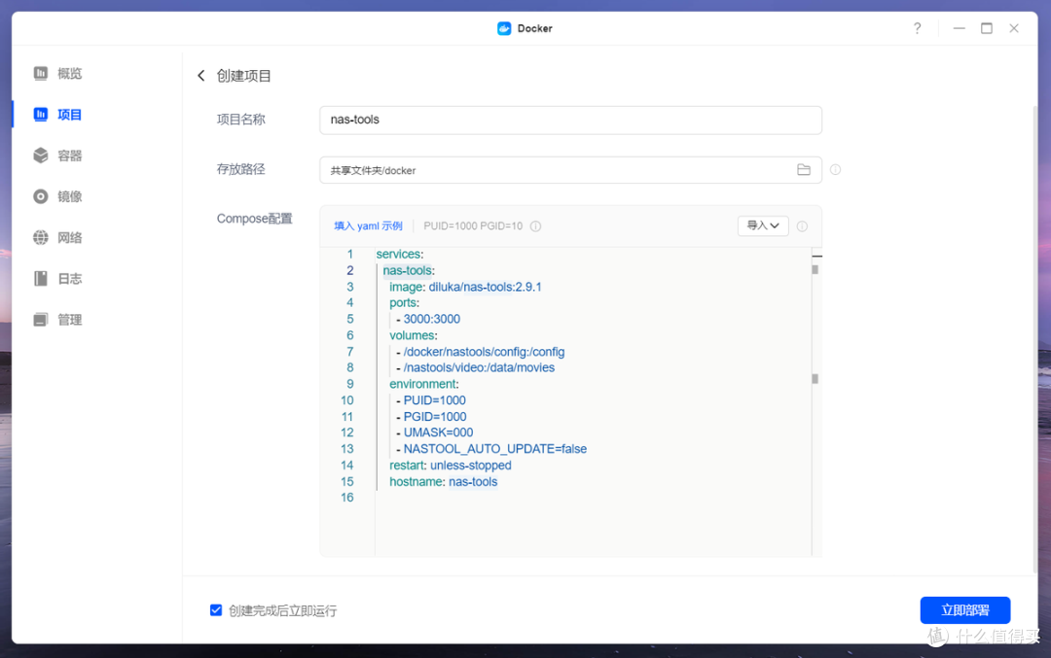Click the line 'image: diluka/nas-tools:2.9.1'
This screenshot has height=658, width=1051.
tap(465, 287)
